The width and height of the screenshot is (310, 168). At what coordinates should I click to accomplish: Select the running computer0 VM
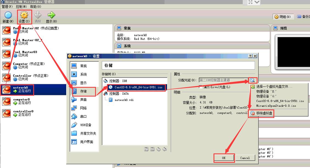(33, 101)
